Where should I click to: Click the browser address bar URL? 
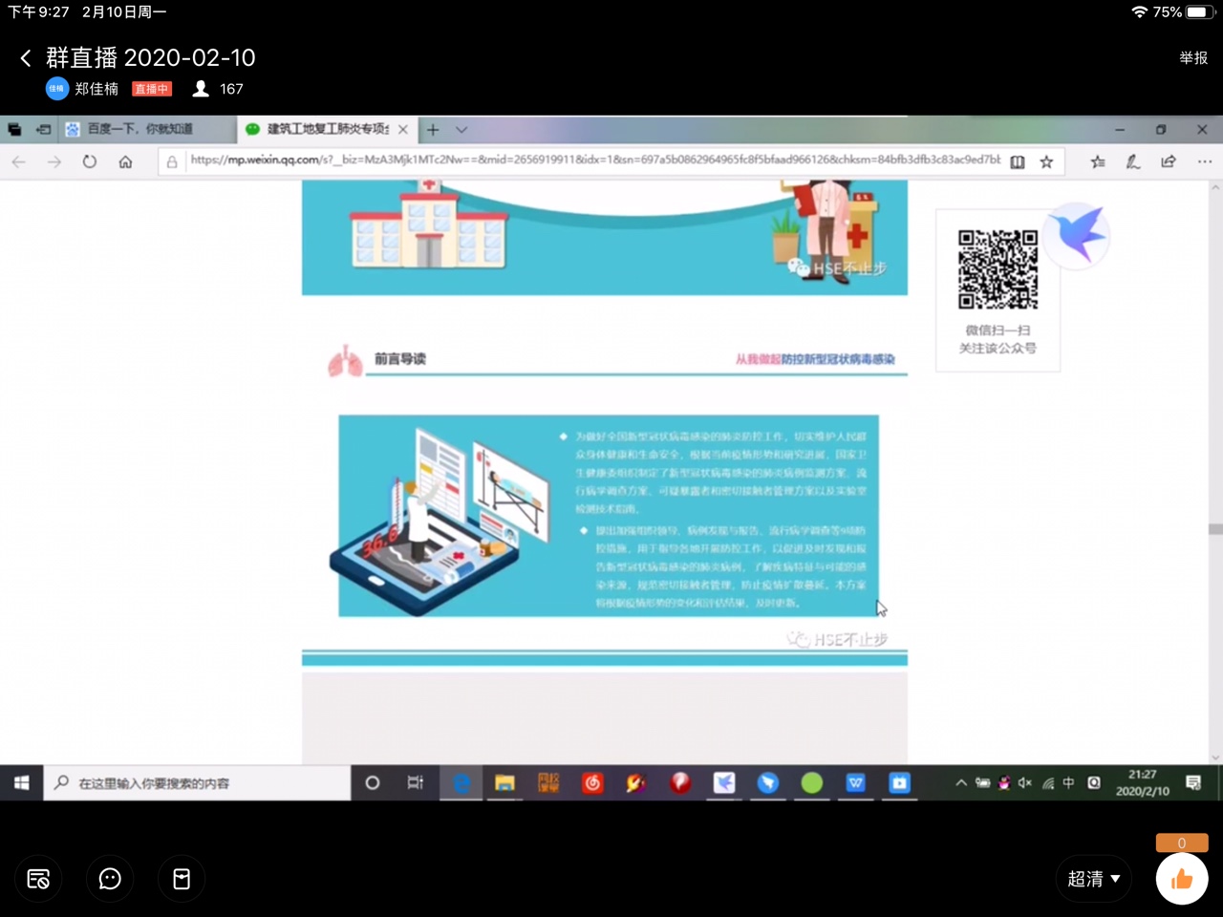point(592,160)
